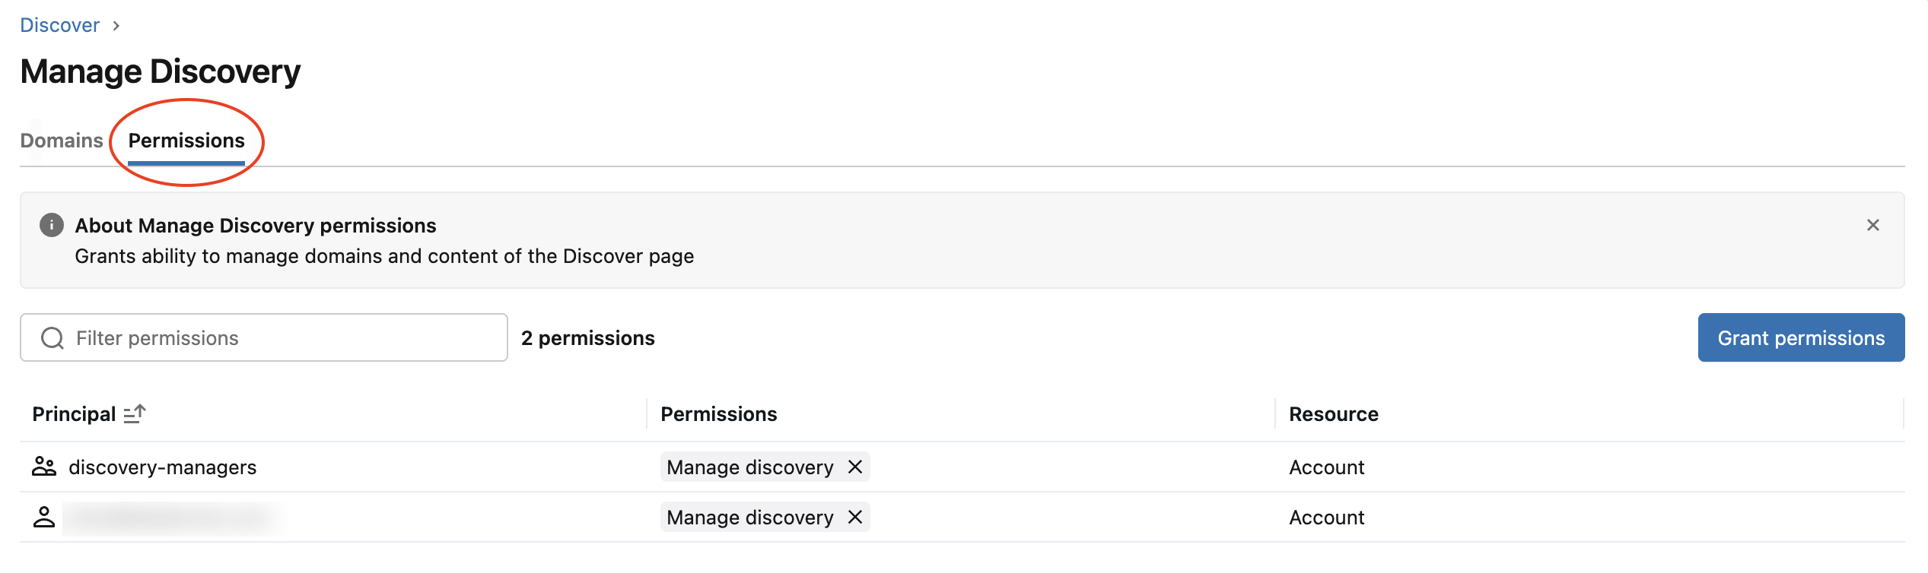
Task: Click the 2 permissions count label
Action: [x=587, y=337]
